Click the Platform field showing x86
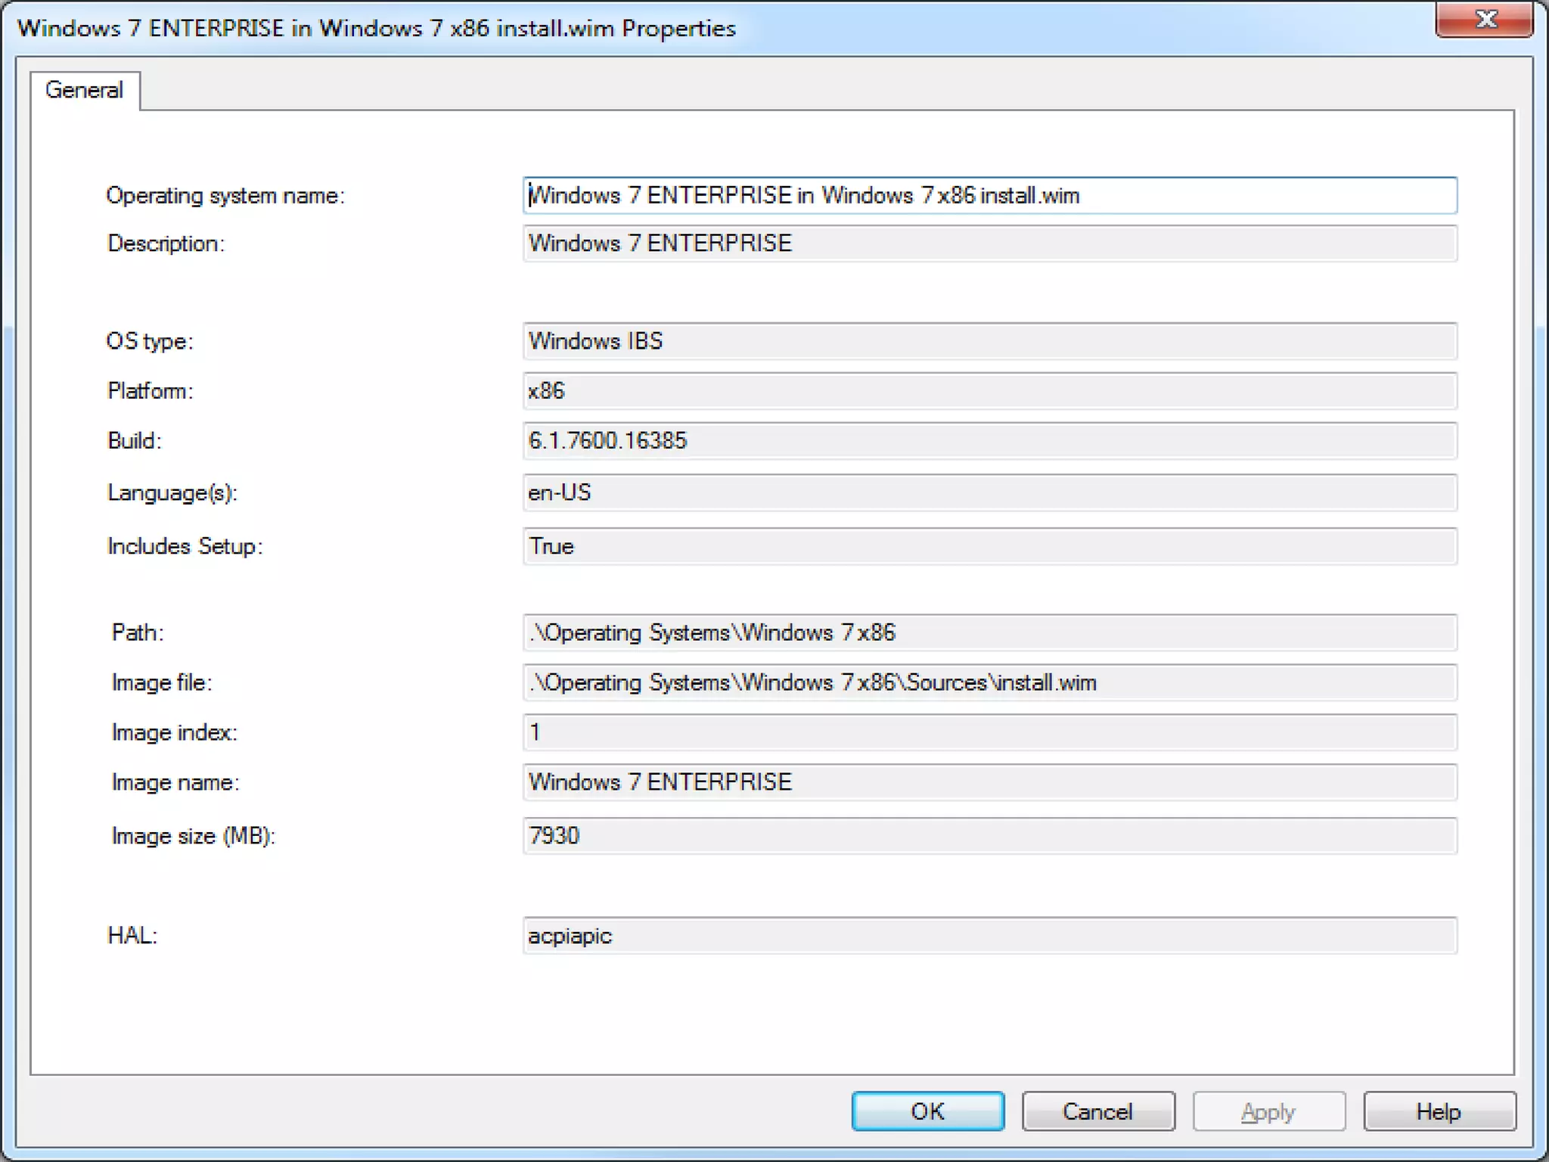1549x1162 pixels. (x=989, y=391)
